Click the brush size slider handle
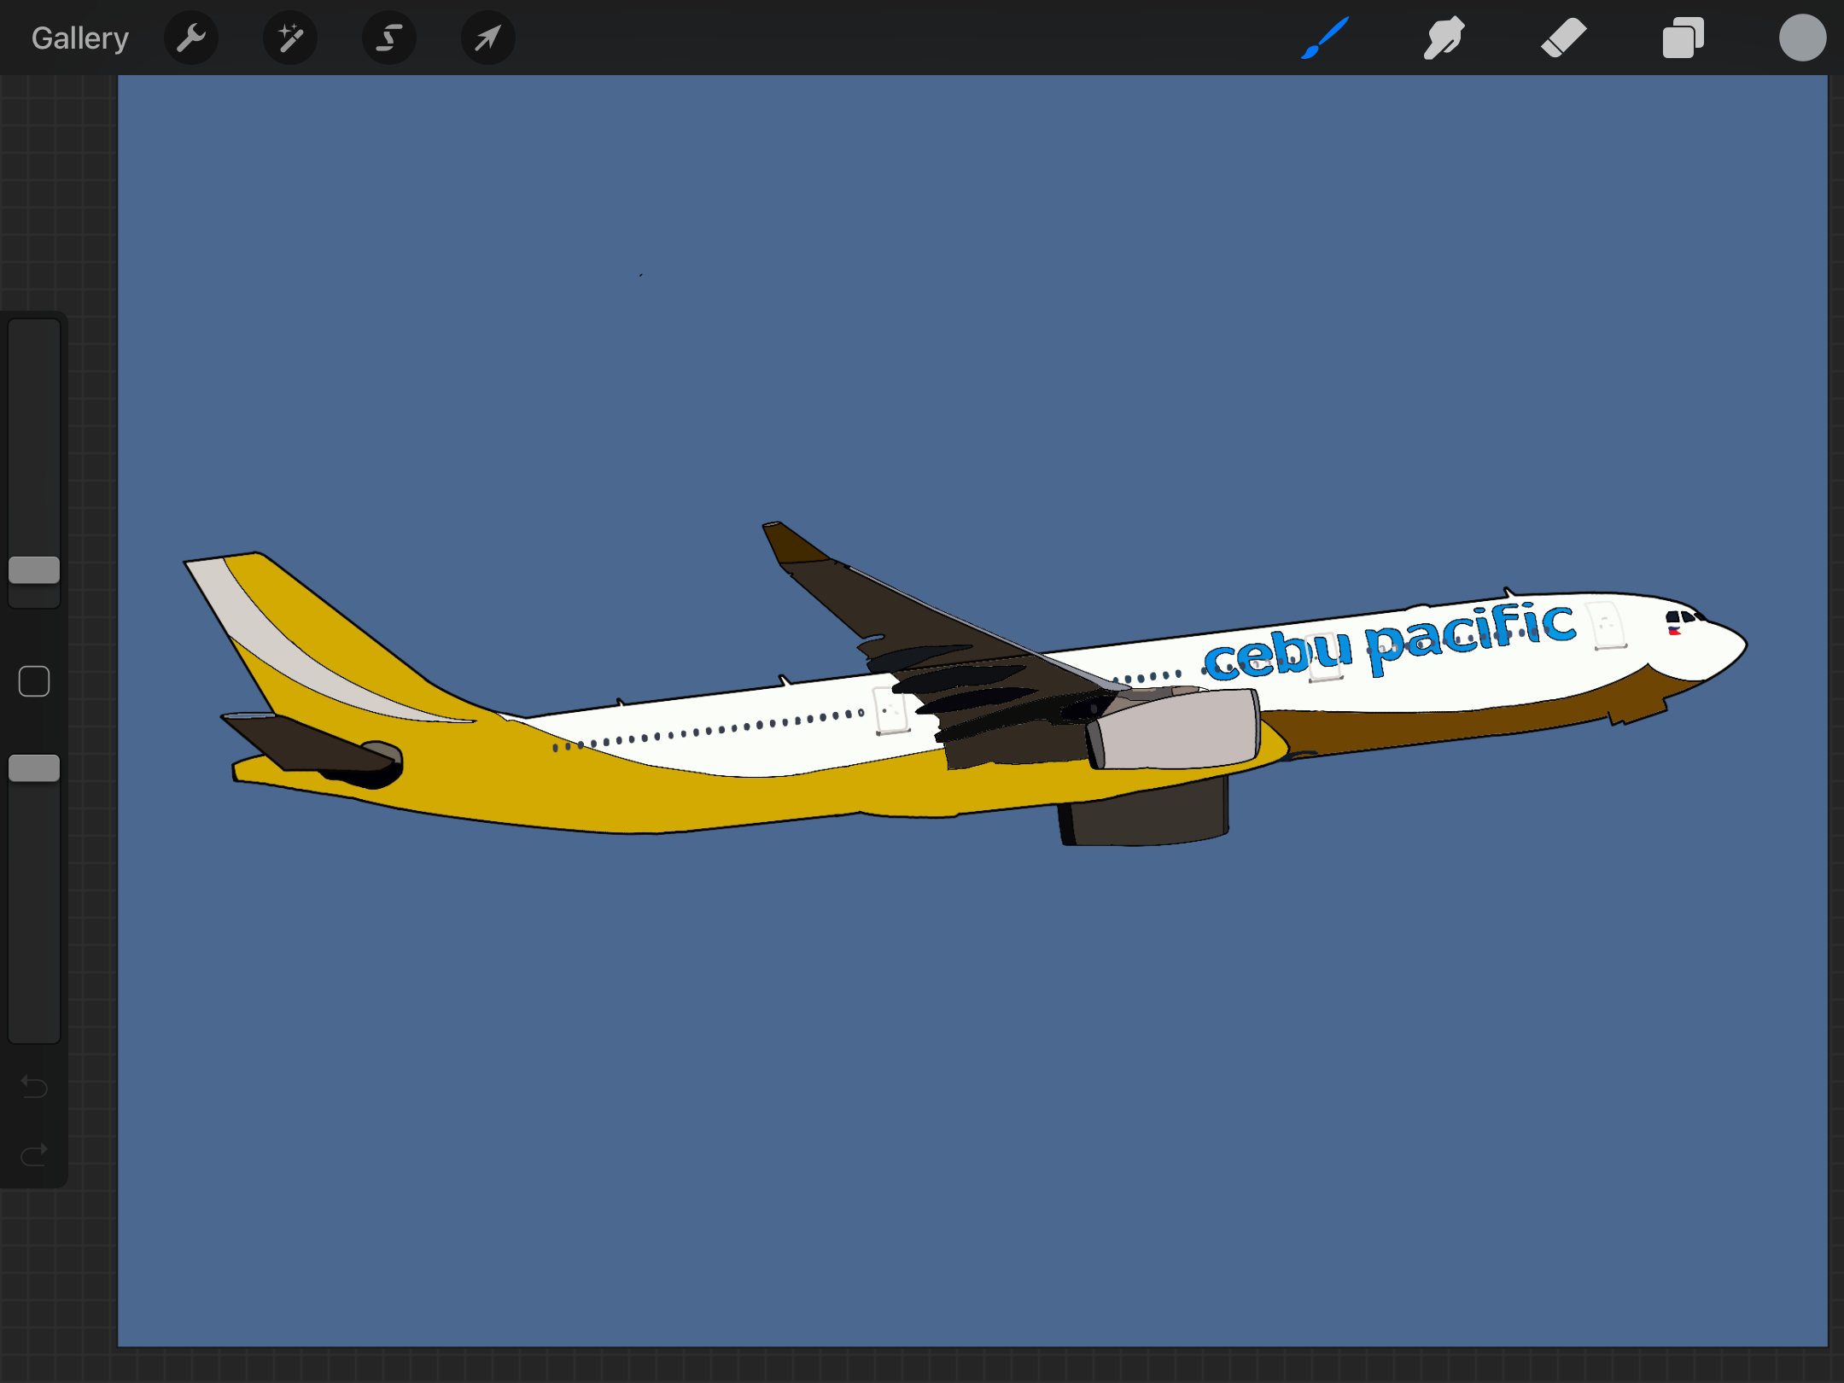The height and width of the screenshot is (1383, 1844). 34,570
